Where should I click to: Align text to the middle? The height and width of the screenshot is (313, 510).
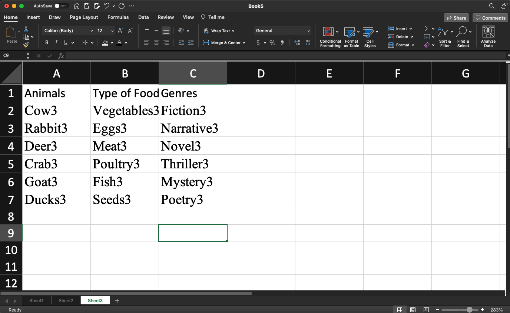(156, 31)
